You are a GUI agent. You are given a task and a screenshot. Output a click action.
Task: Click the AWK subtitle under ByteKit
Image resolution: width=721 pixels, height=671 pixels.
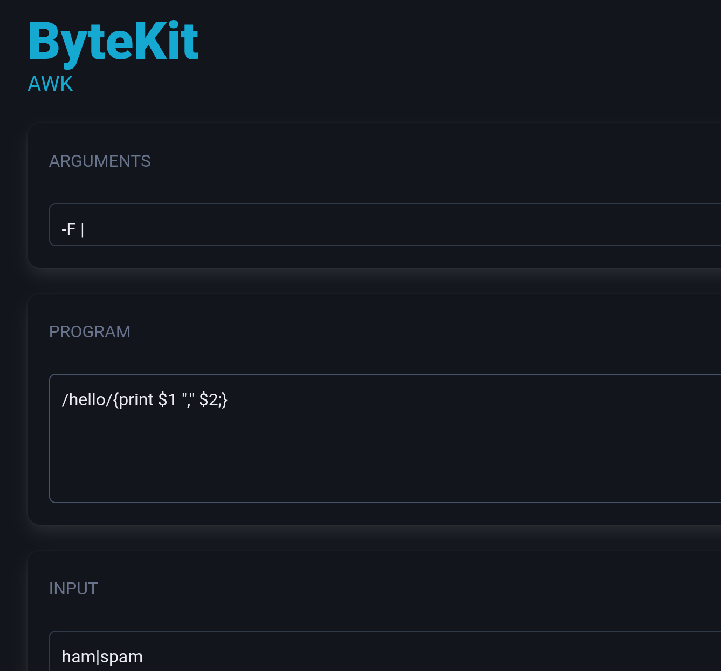coord(50,84)
